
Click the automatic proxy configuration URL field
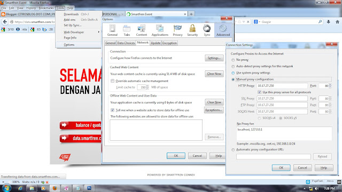coord(274,156)
